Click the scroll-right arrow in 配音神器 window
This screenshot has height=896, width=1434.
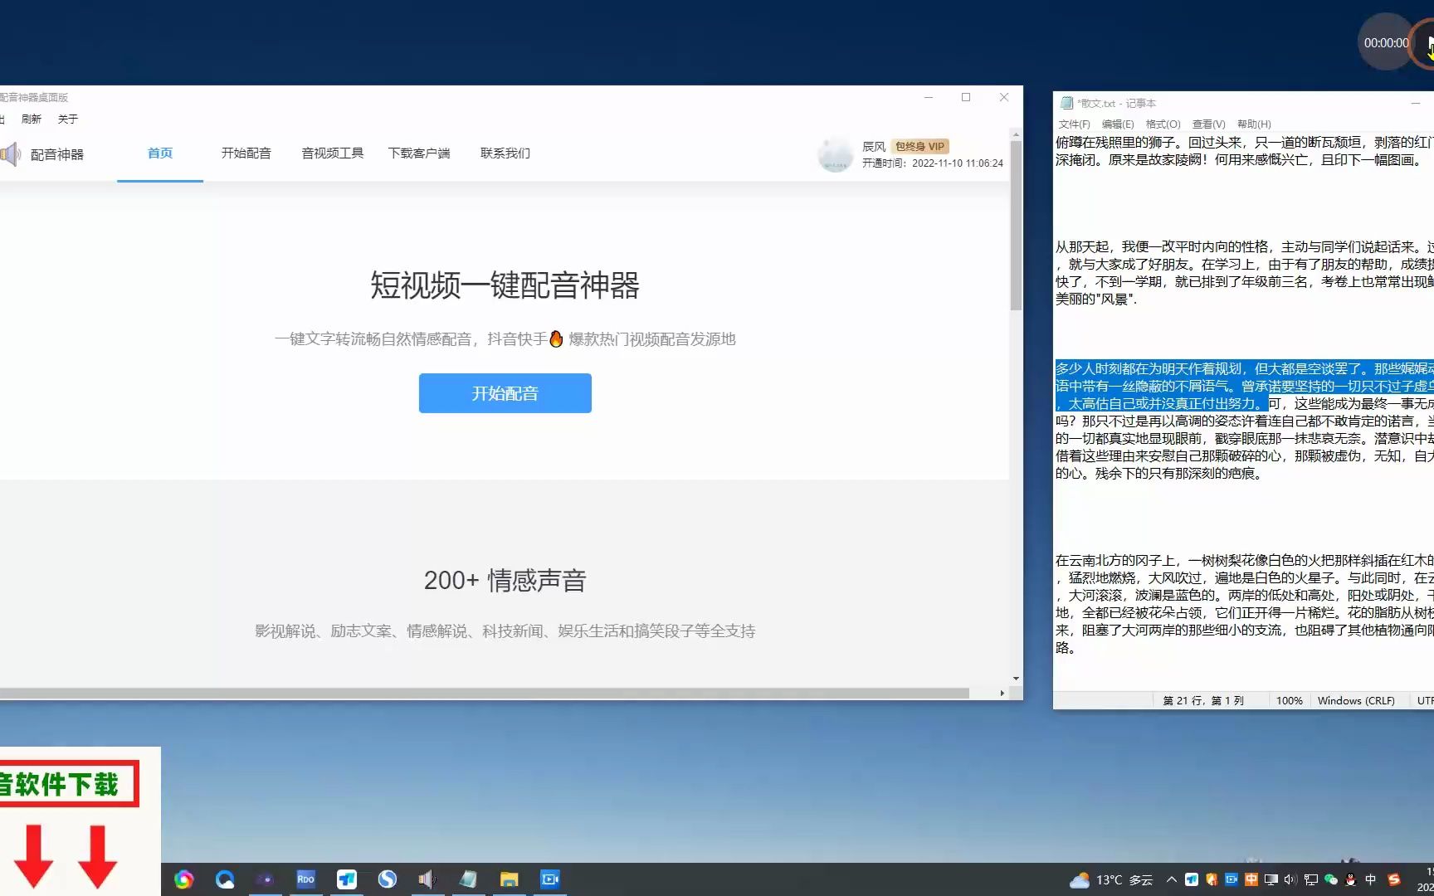click(x=1002, y=693)
